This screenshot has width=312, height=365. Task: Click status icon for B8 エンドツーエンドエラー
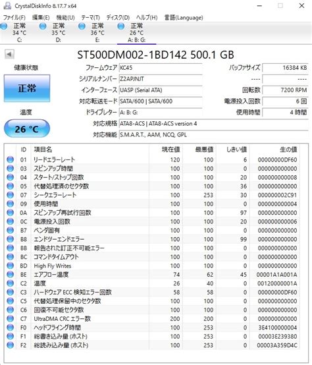[x=11, y=239]
